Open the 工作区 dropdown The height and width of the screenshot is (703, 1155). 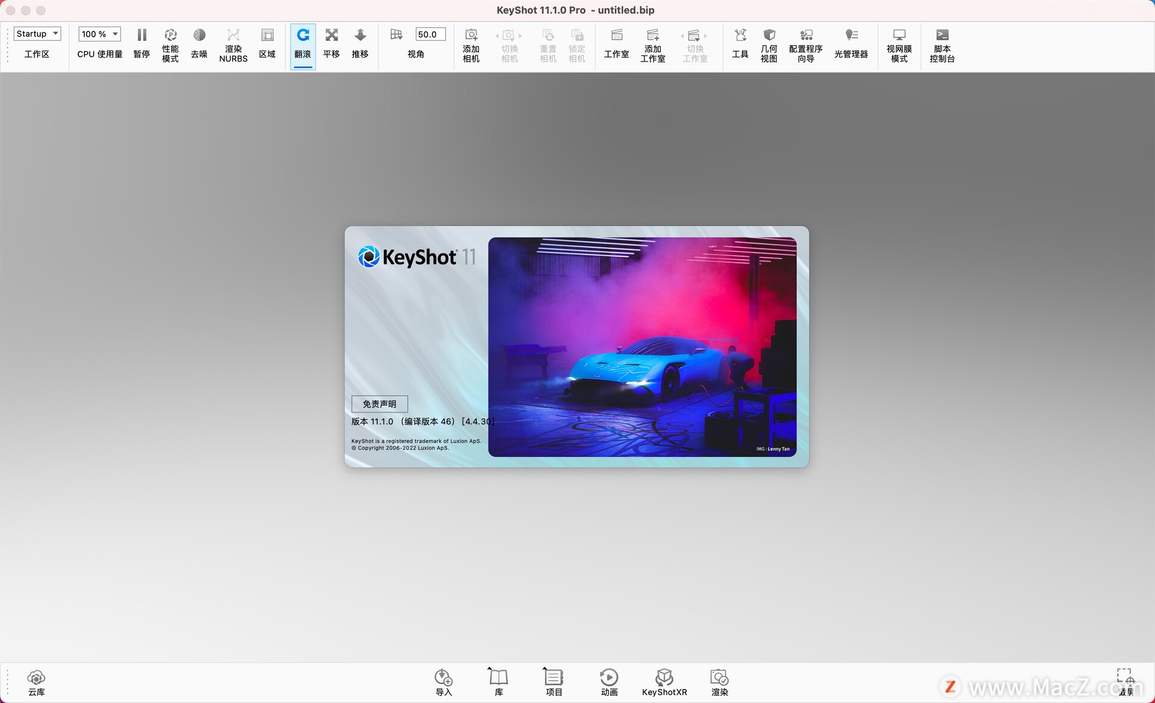37,33
